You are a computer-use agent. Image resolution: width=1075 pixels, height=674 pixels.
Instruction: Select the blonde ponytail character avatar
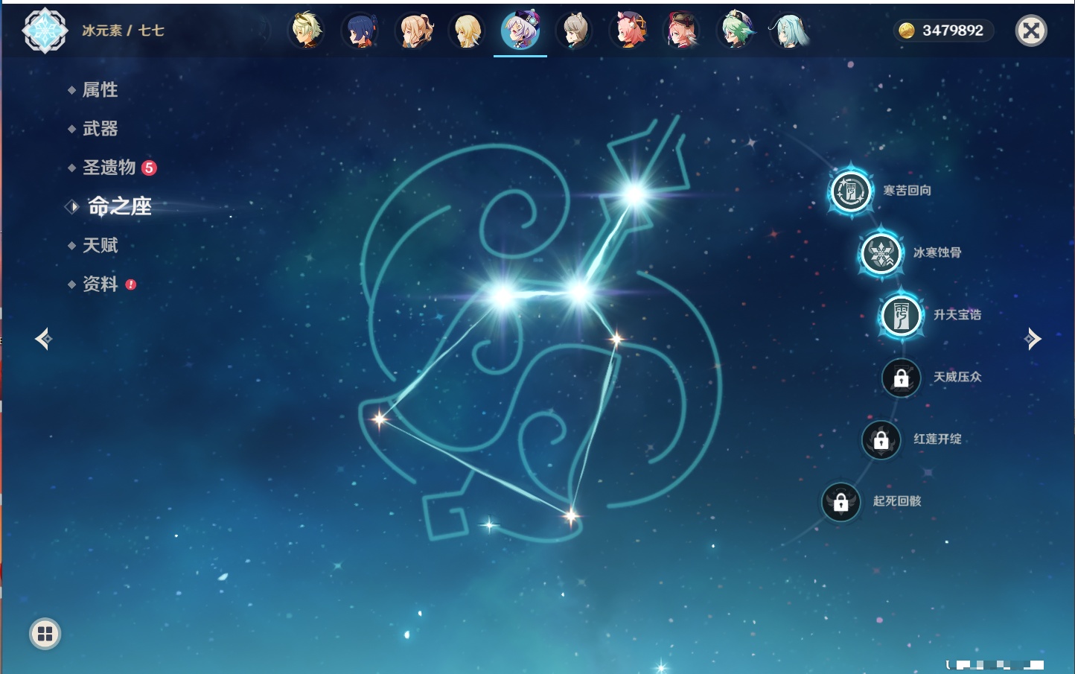pyautogui.click(x=414, y=31)
